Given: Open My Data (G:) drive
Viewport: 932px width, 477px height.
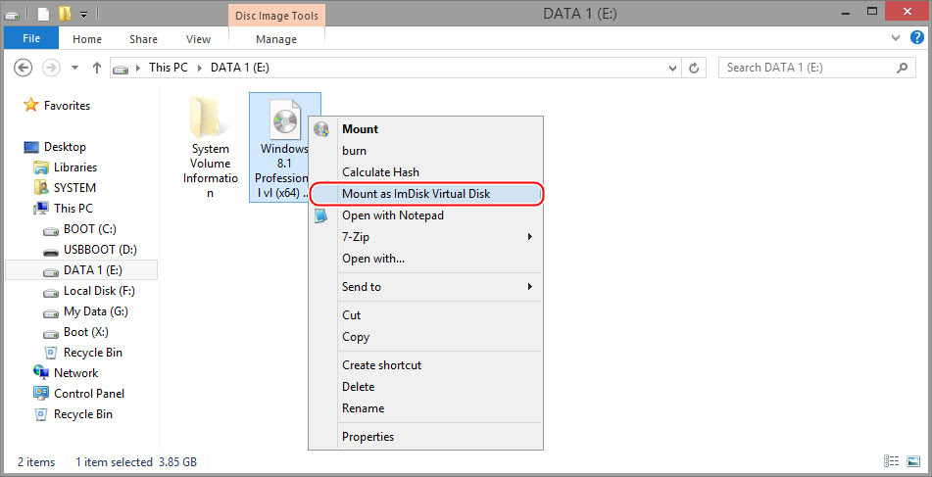Looking at the screenshot, I should (96, 311).
